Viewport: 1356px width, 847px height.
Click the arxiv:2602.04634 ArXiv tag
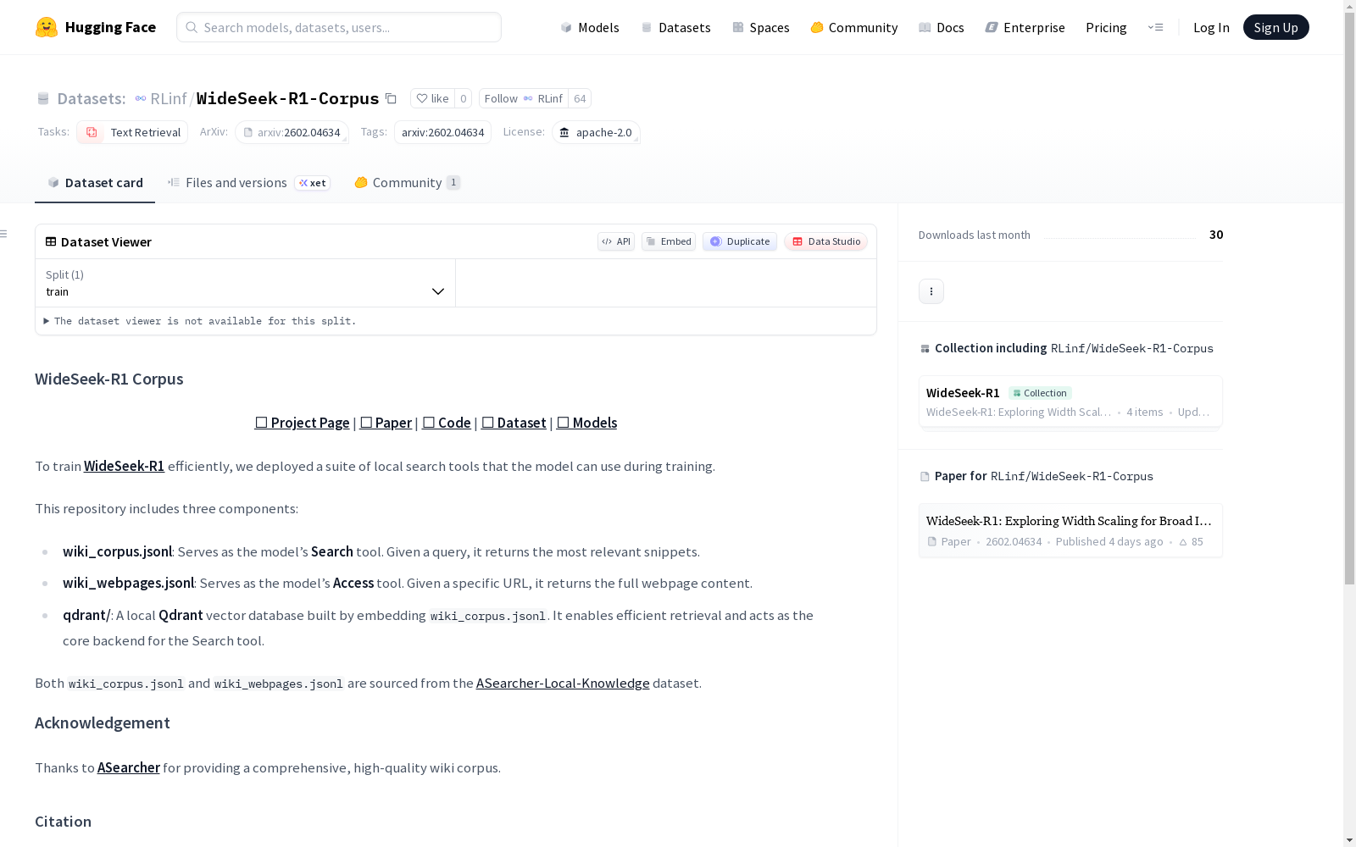point(292,132)
